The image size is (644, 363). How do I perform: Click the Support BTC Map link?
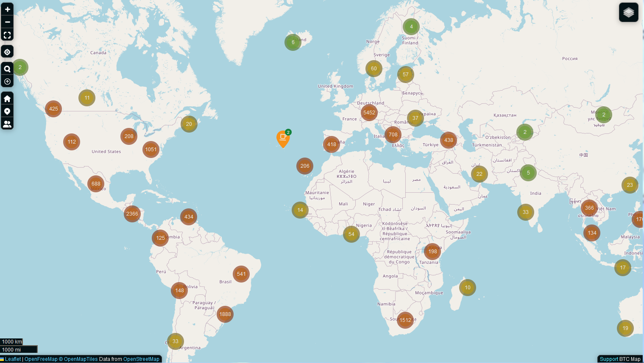609,359
